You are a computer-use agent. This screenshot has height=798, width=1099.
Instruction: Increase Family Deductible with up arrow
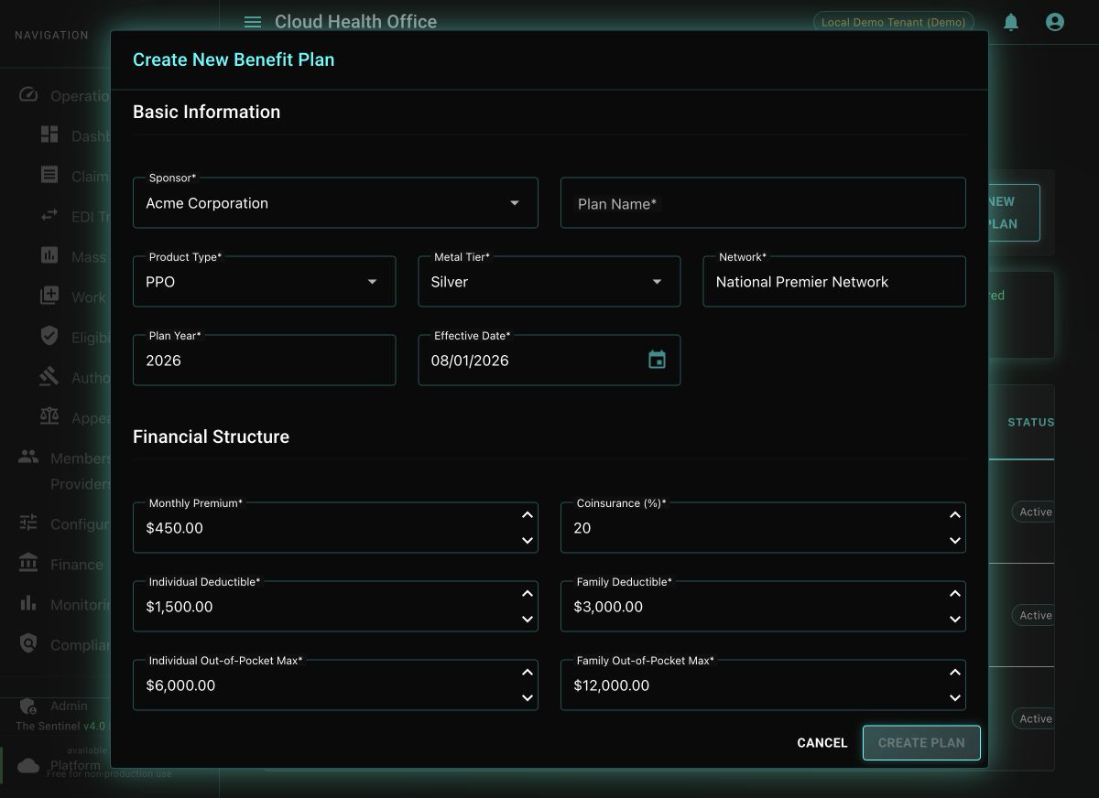tap(955, 594)
